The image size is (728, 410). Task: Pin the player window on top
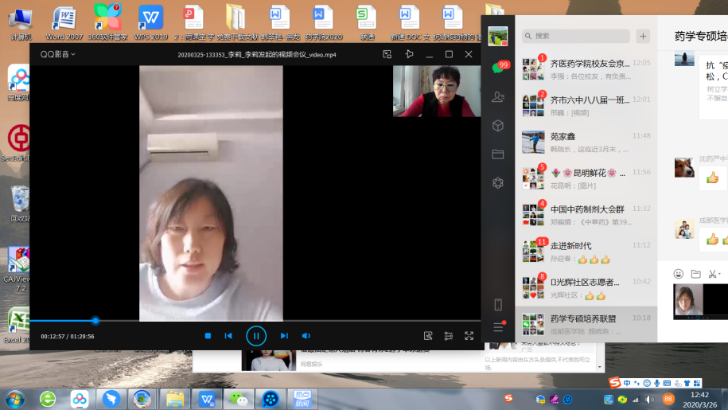click(x=409, y=54)
